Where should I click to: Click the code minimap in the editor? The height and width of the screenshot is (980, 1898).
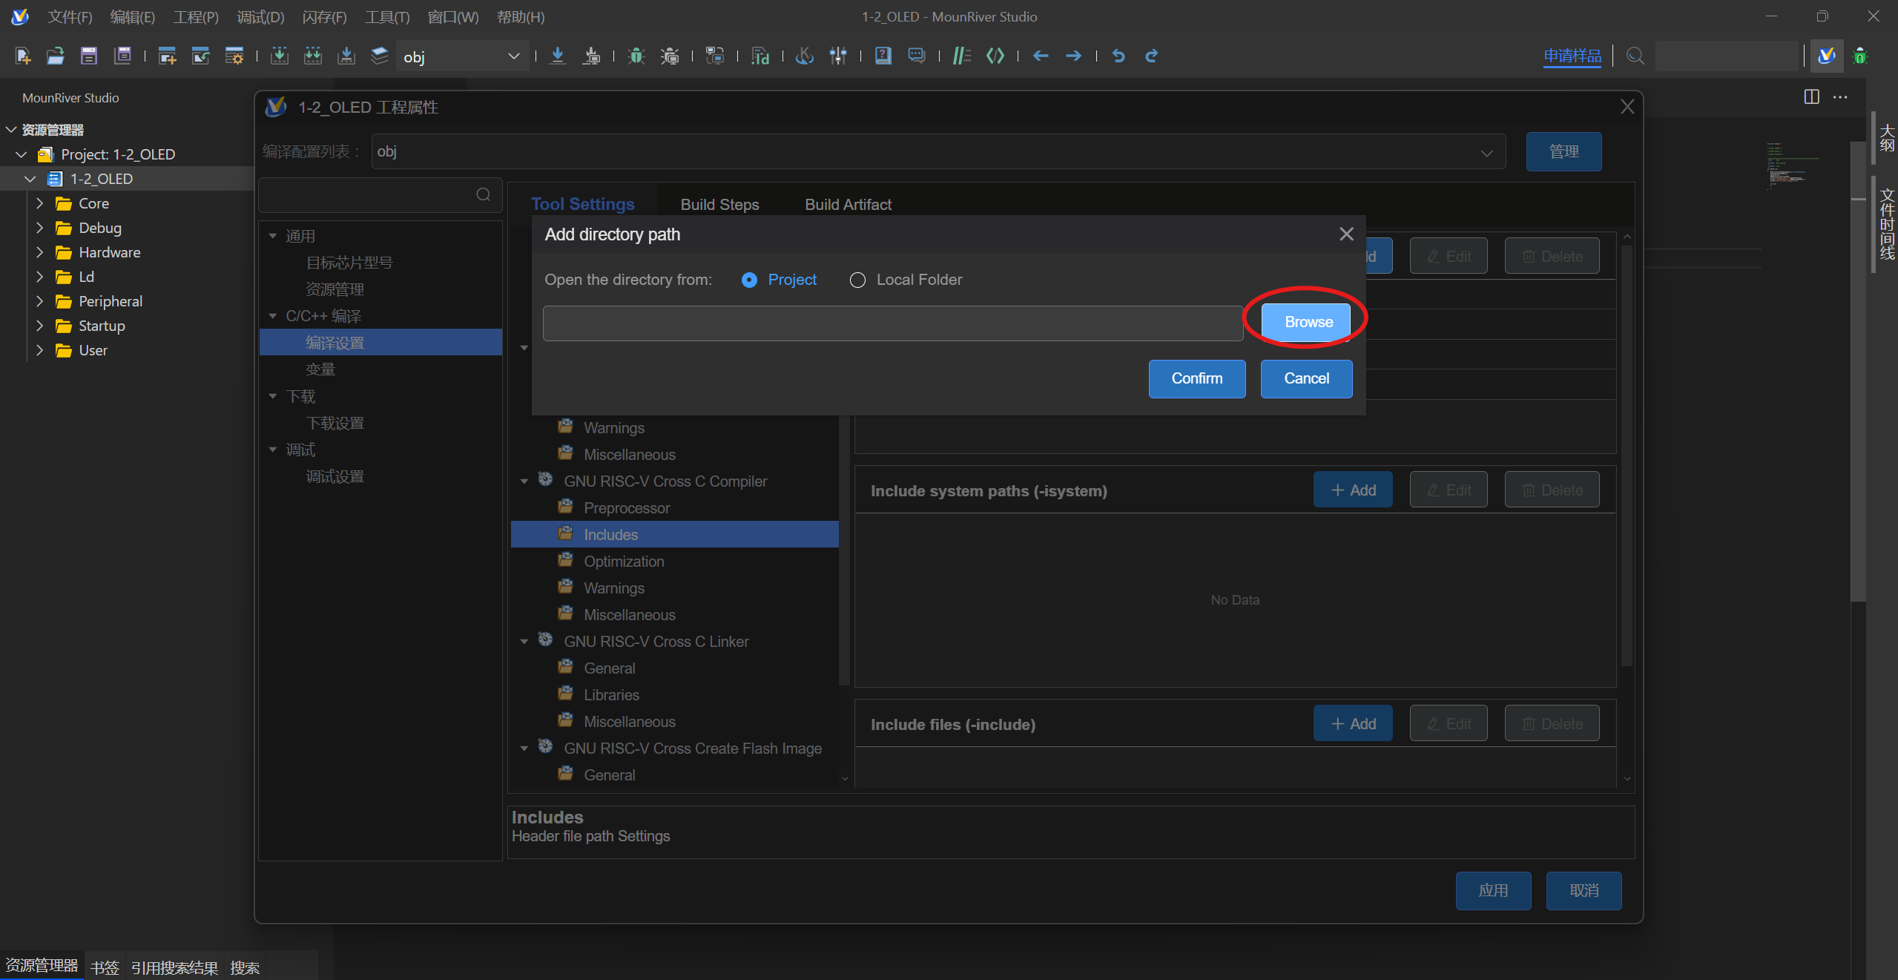1793,167
